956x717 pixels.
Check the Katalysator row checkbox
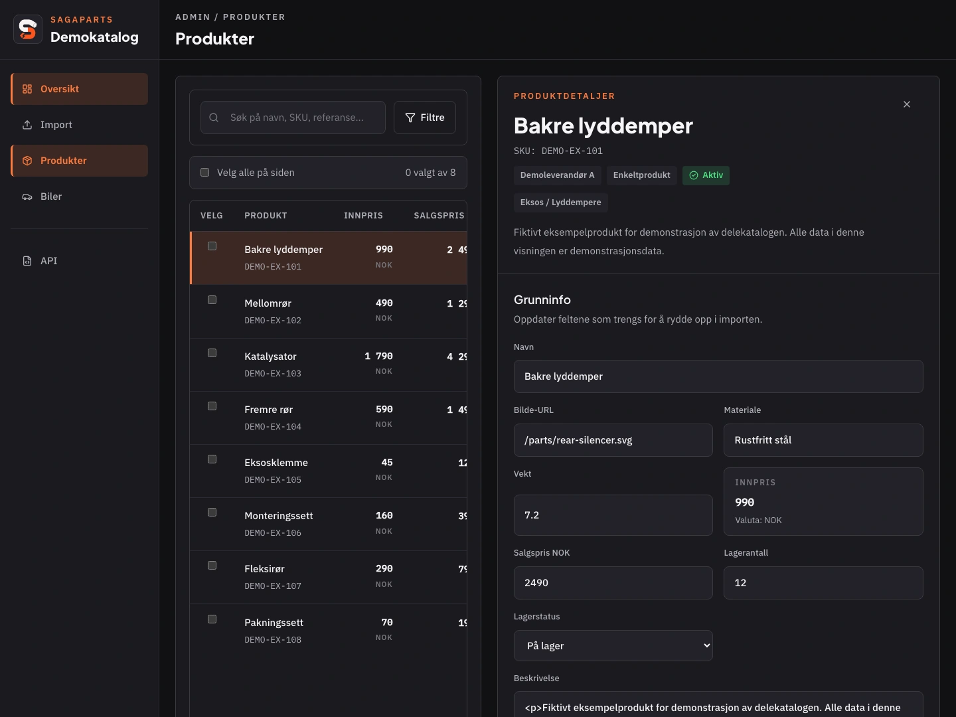pyautogui.click(x=212, y=353)
